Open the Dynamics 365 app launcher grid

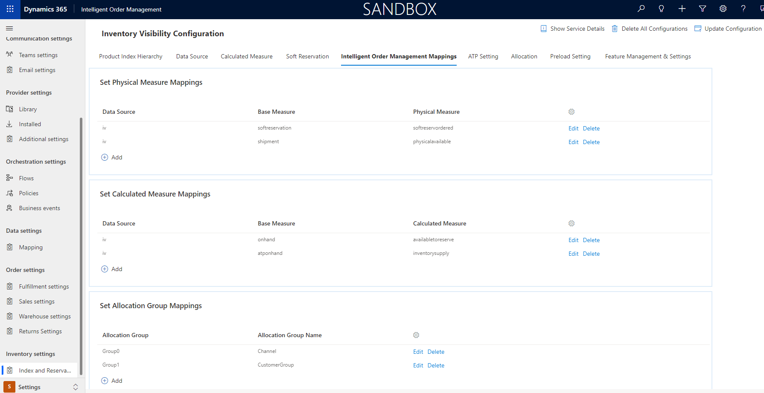pyautogui.click(x=10, y=9)
